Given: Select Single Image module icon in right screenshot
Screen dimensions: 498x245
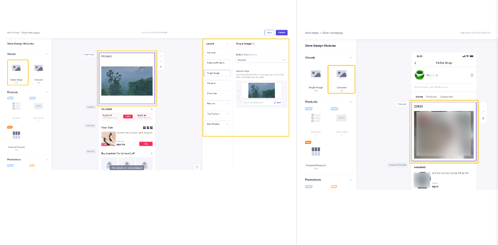Looking at the screenshot, I should (316, 74).
